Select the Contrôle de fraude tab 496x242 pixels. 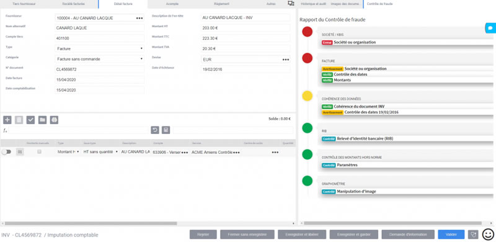point(380,4)
